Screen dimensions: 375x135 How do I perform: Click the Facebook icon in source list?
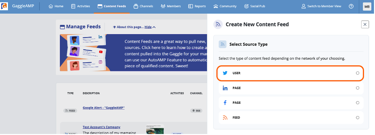pos(225,103)
